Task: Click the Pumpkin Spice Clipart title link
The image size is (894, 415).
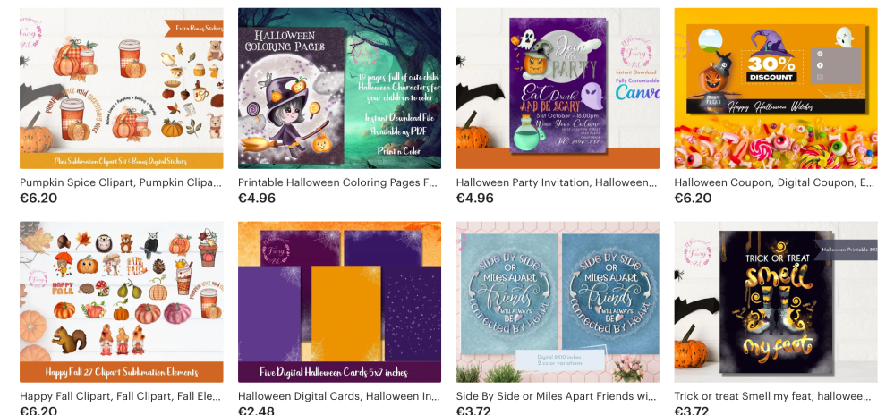Action: click(x=120, y=183)
